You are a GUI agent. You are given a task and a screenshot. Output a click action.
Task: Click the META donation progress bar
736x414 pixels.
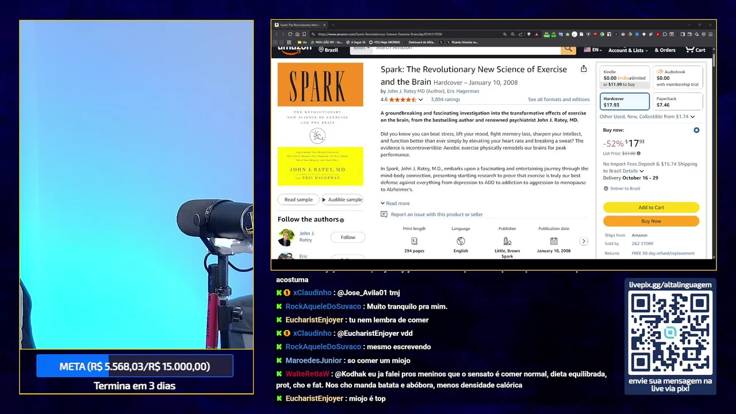point(135,366)
